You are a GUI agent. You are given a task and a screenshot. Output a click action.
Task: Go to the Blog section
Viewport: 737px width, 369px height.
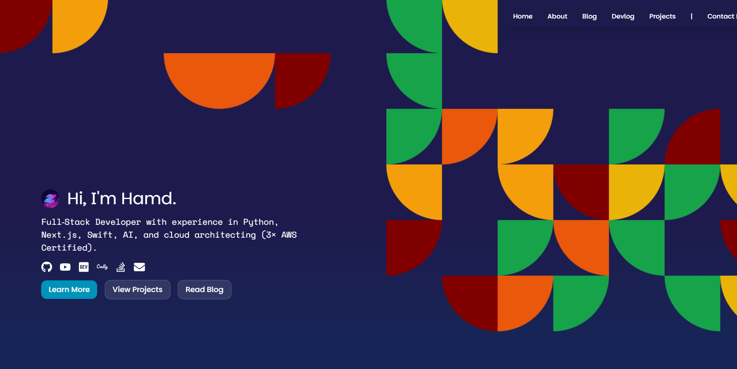pos(589,16)
